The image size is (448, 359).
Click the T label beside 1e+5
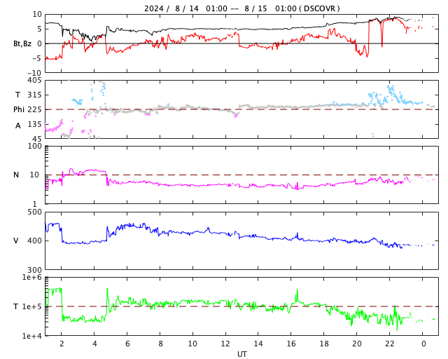click(15, 306)
